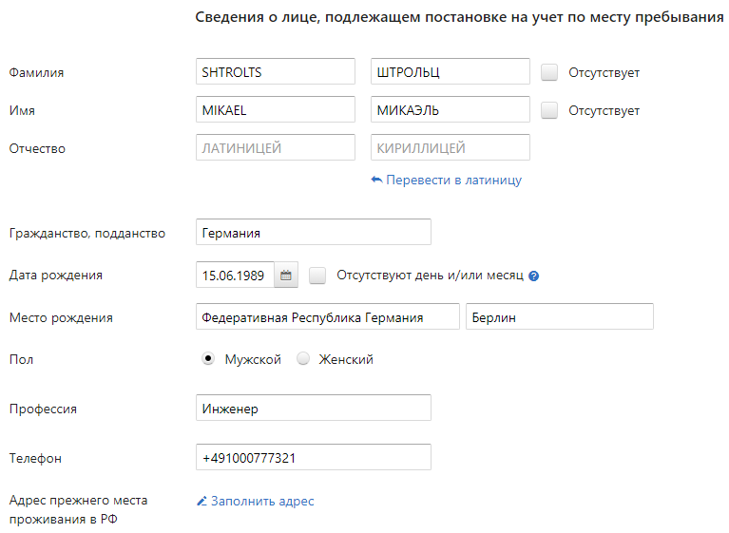This screenshot has width=729, height=533.
Task: Select the Мужской gender option
Action: click(208, 359)
